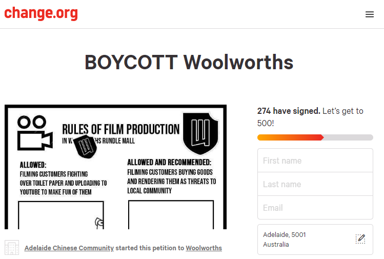Click the Allowed and Recommended heading in image
This screenshot has width=384, height=259.
169,163
